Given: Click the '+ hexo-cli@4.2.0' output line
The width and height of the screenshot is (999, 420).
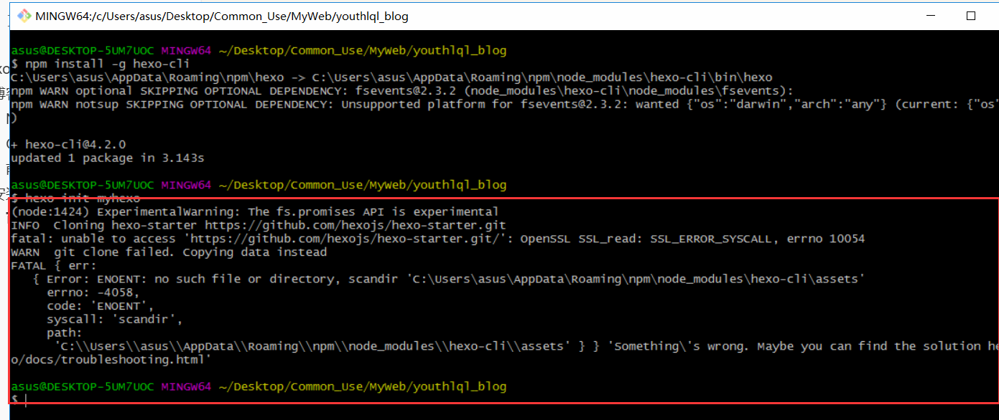Looking at the screenshot, I should tap(68, 145).
